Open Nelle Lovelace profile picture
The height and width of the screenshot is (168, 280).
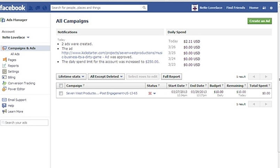click(x=195, y=8)
